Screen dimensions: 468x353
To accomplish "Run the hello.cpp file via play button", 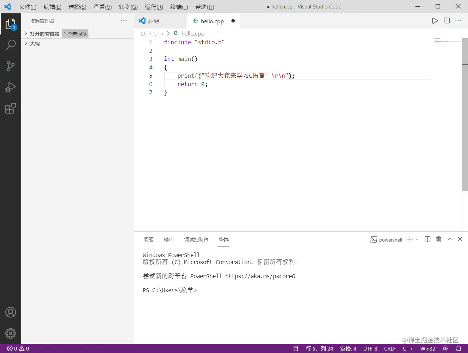I will (x=435, y=21).
